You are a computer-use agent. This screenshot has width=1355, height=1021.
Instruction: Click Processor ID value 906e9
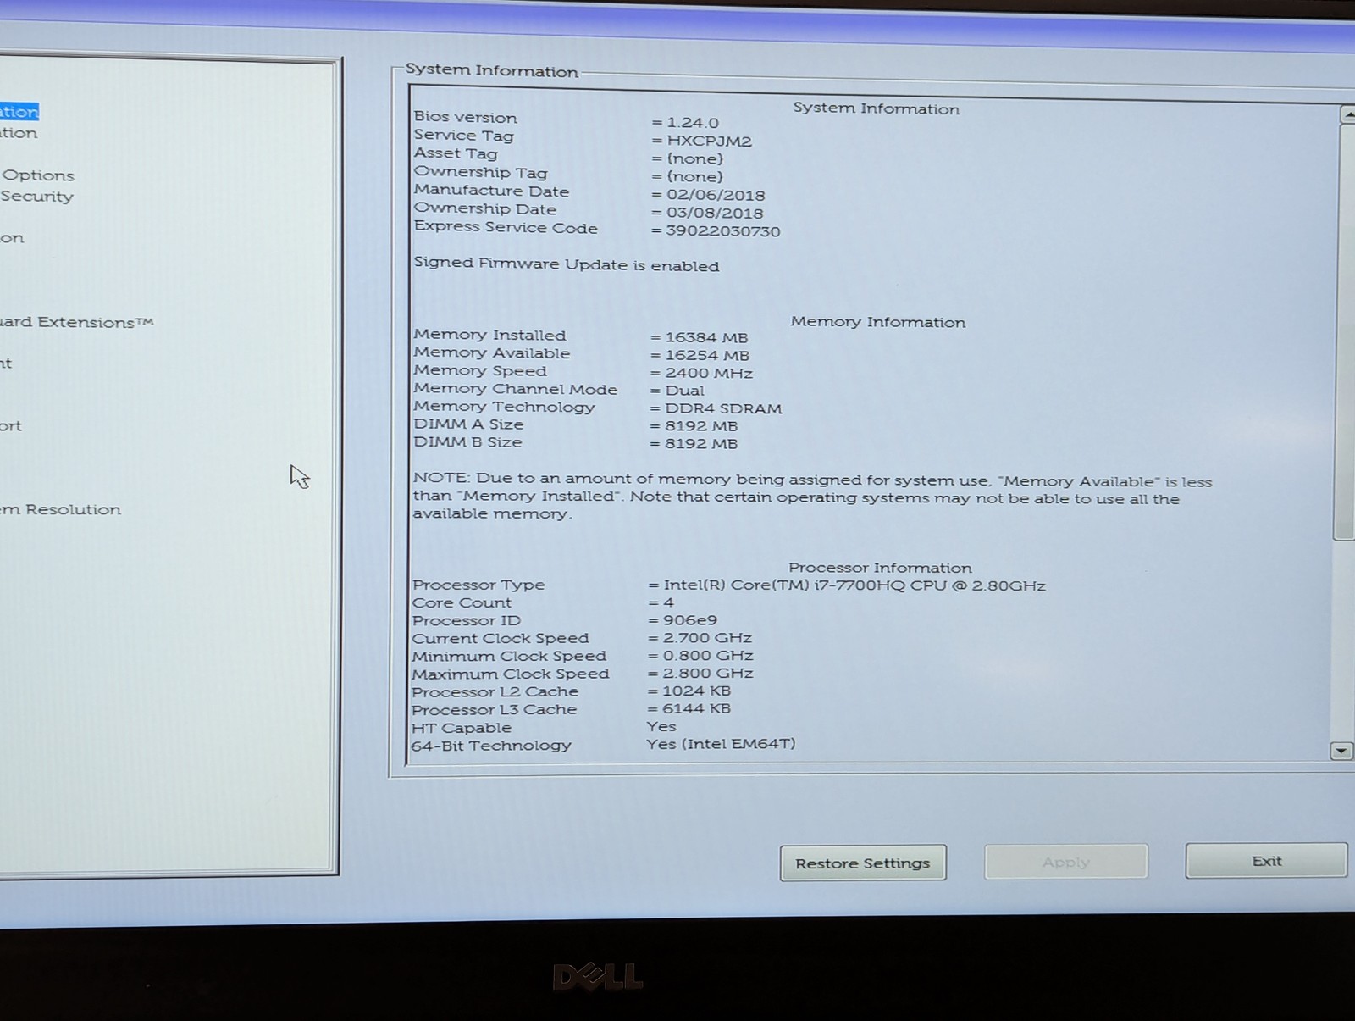coord(689,620)
